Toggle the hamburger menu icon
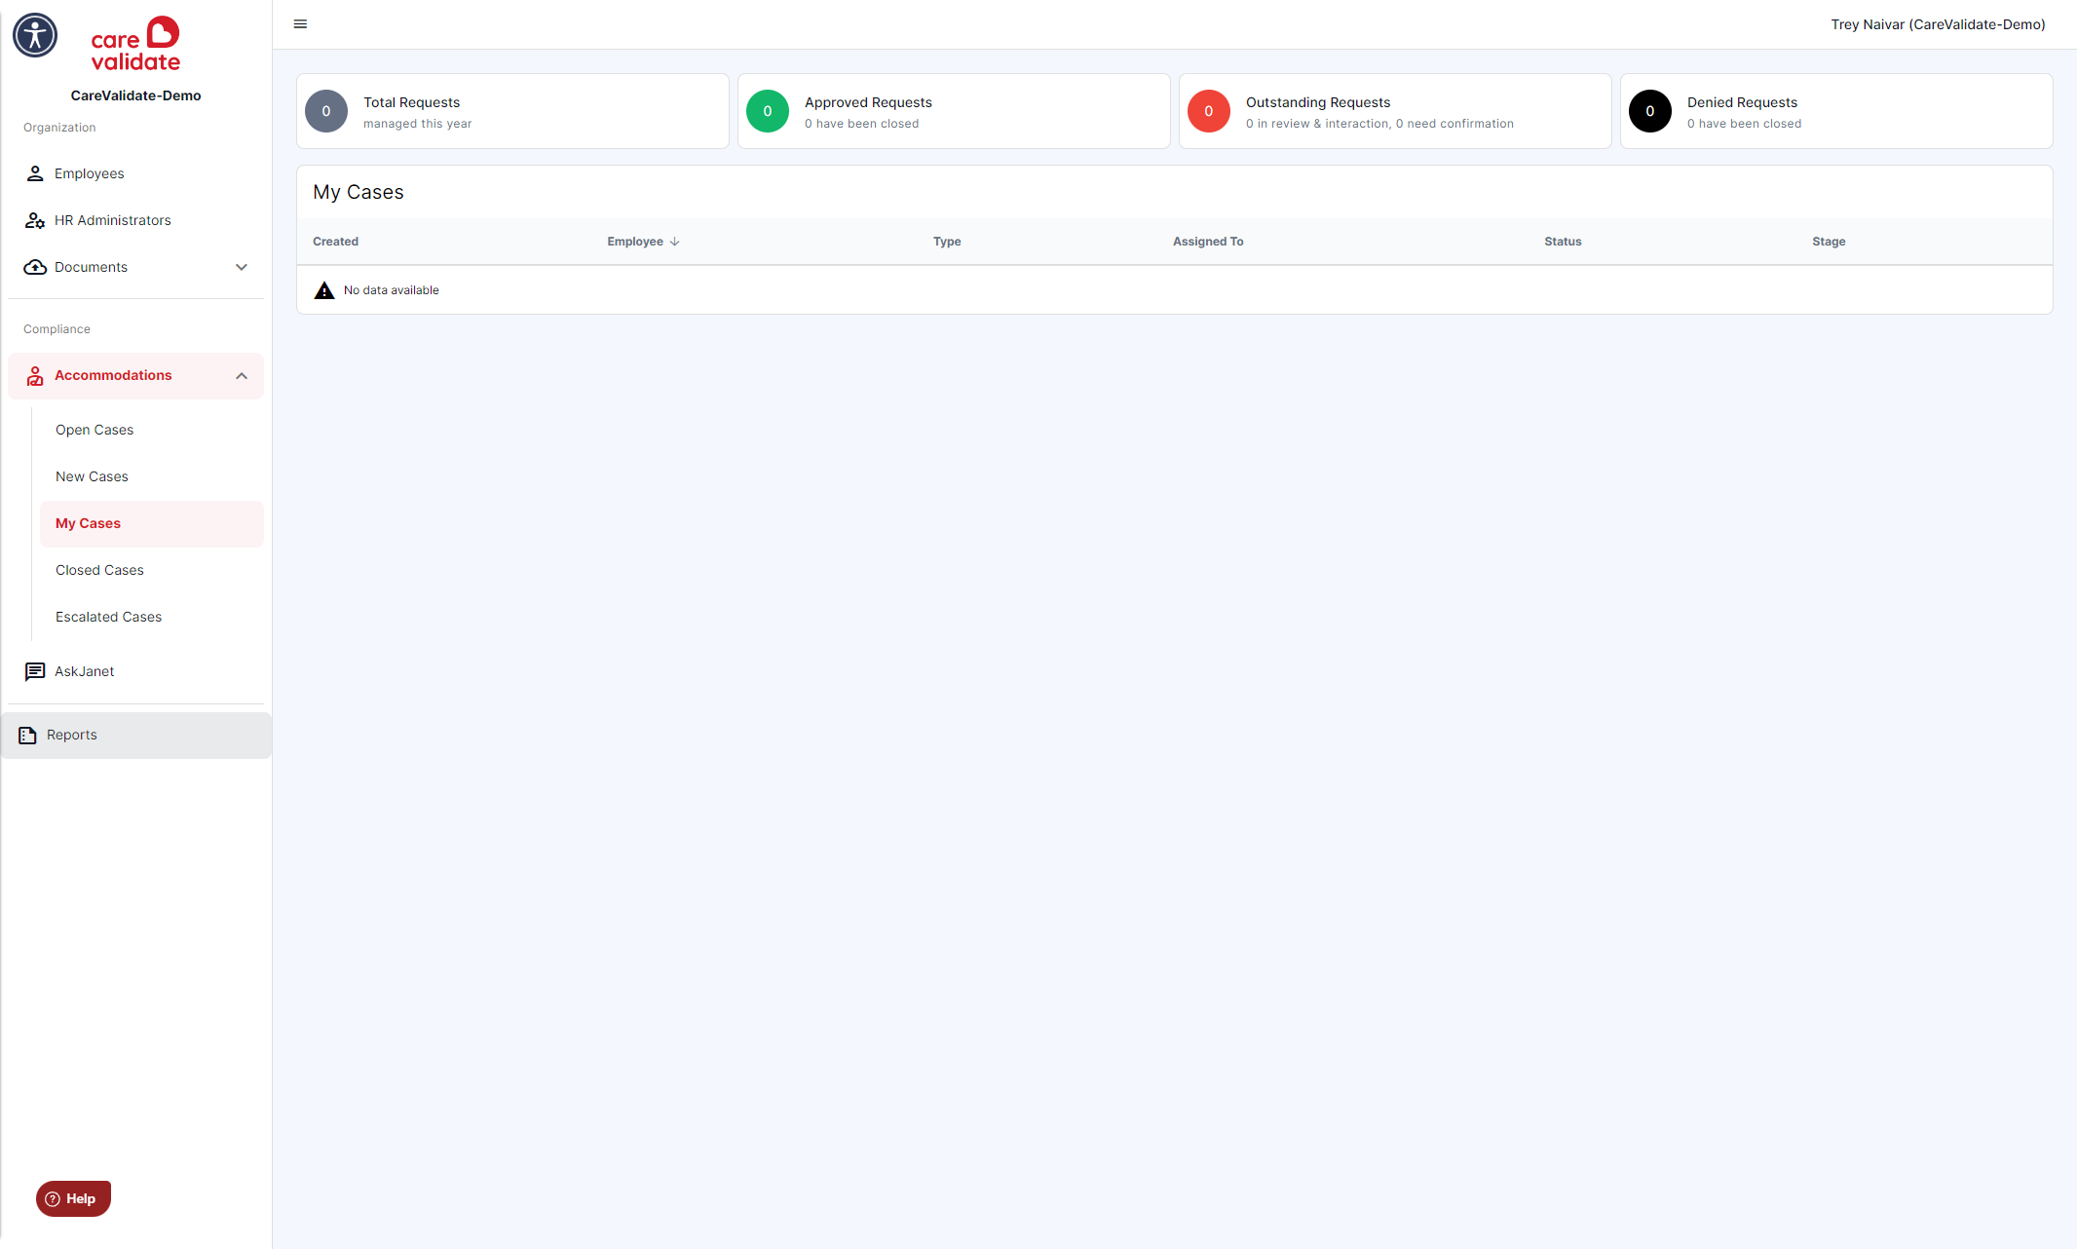Screen dimensions: 2077x1249 [300, 24]
